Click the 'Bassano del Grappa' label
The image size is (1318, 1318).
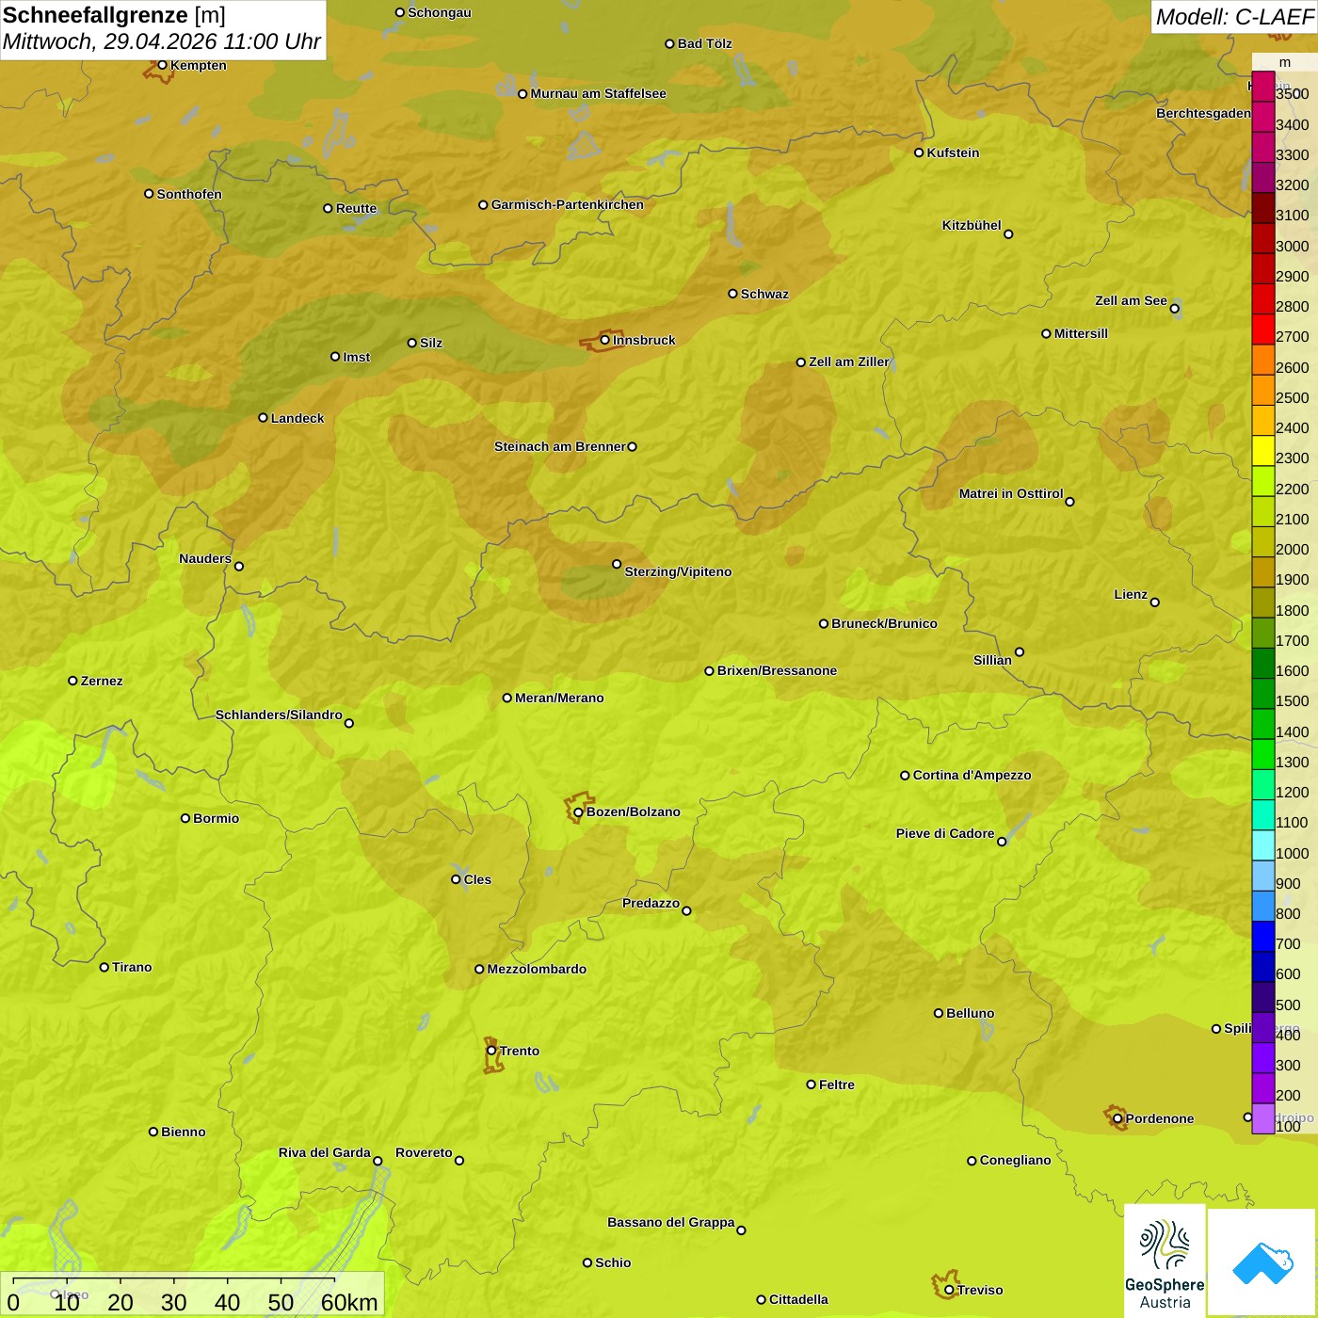pos(670,1222)
